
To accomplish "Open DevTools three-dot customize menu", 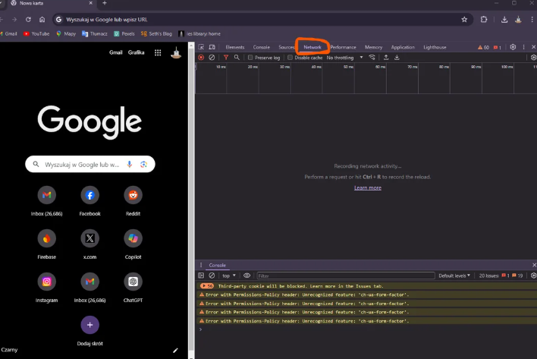I will 523,47.
